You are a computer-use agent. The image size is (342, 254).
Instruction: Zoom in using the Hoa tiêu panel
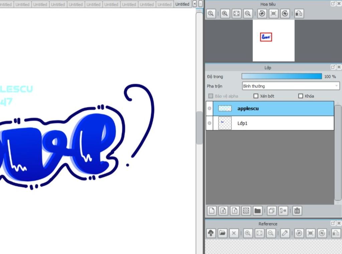point(225,13)
